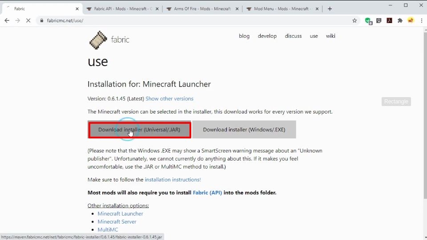Switch to Fabric API - Mods tab

coord(123,9)
